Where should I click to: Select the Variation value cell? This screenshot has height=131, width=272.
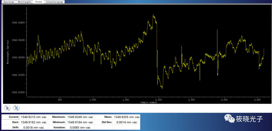tap(80, 127)
